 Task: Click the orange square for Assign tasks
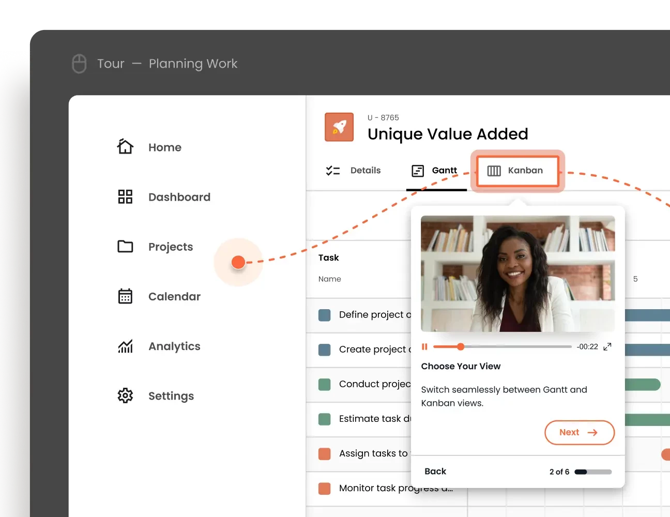click(325, 453)
